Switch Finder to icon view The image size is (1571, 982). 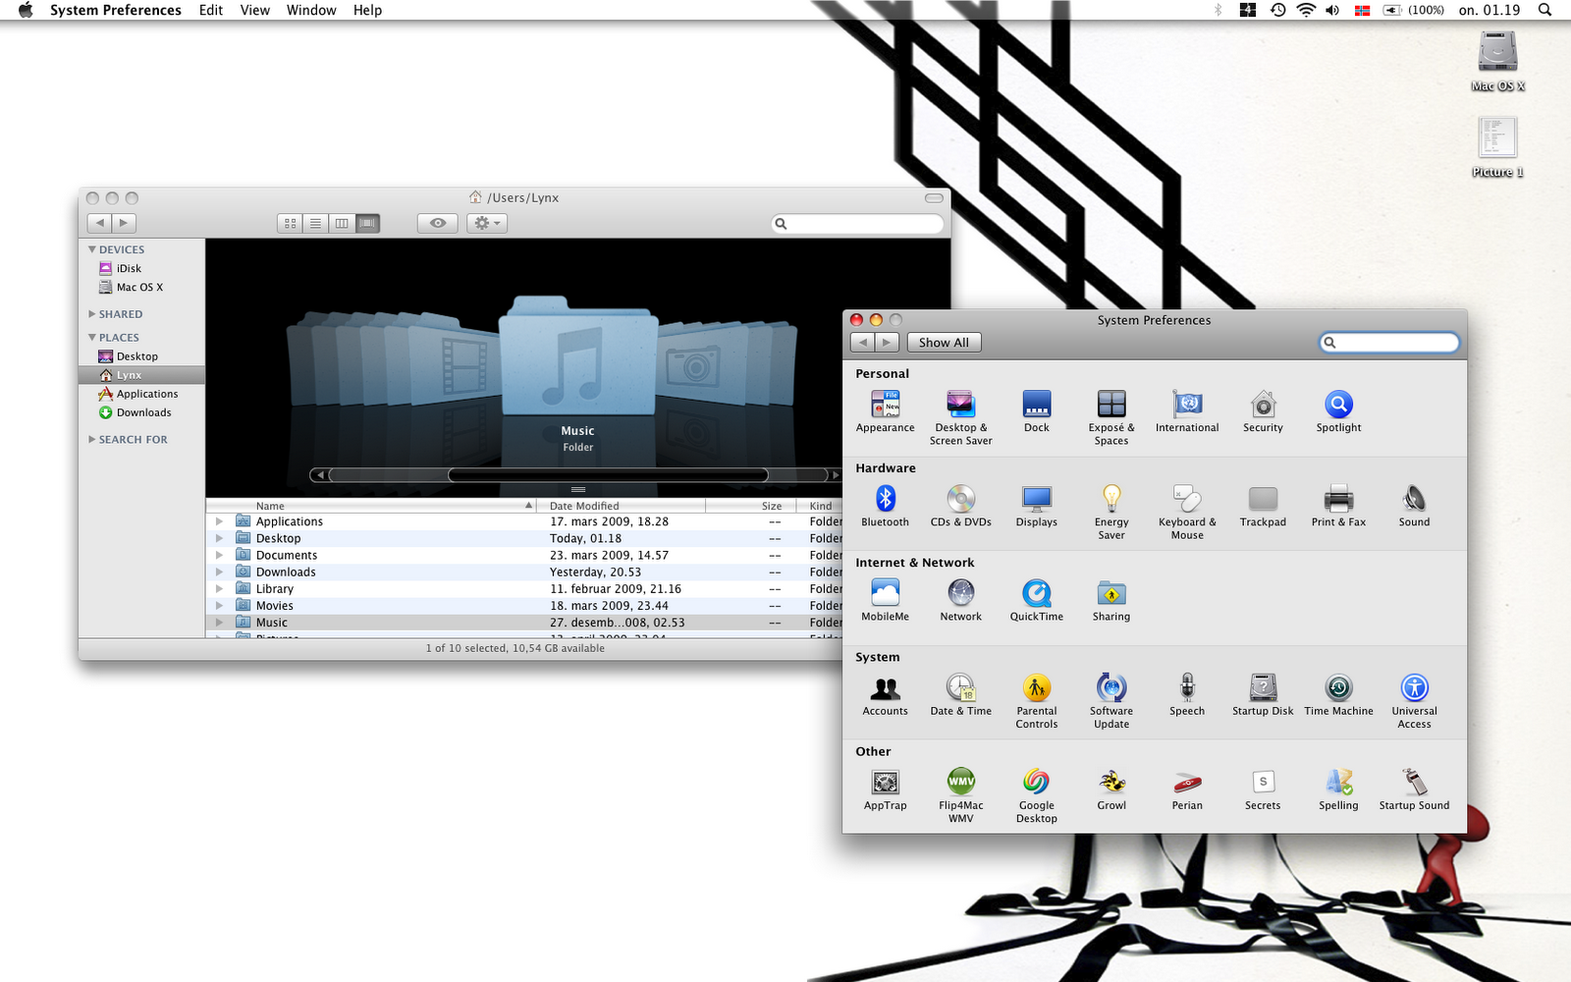[290, 224]
